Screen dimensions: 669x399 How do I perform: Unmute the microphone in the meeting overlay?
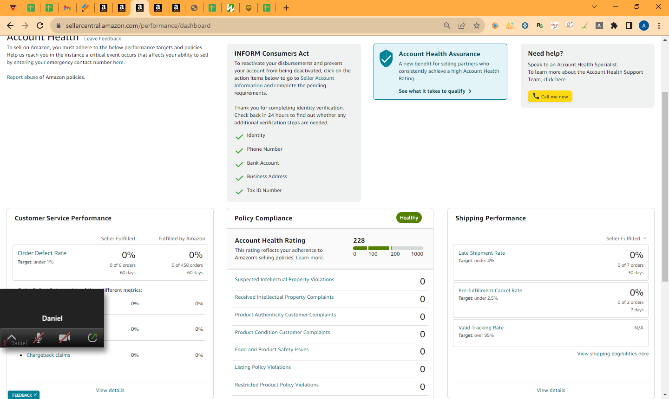point(39,338)
